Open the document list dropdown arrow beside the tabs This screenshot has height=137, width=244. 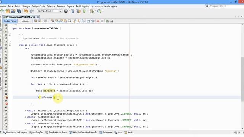(242, 16)
